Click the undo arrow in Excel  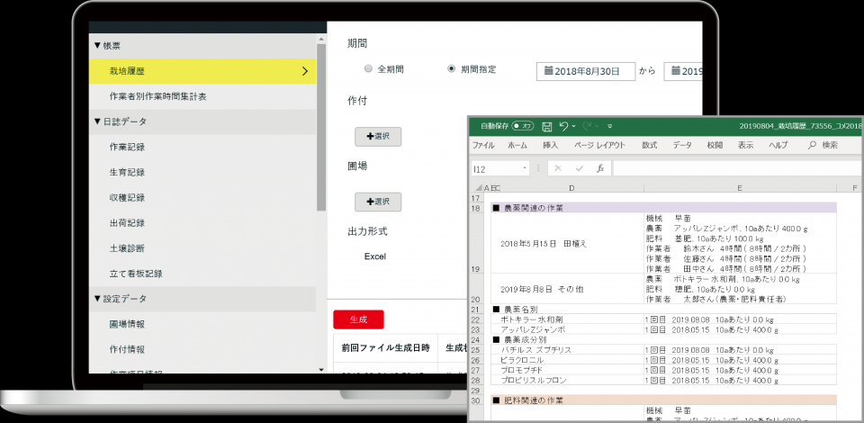click(x=564, y=126)
